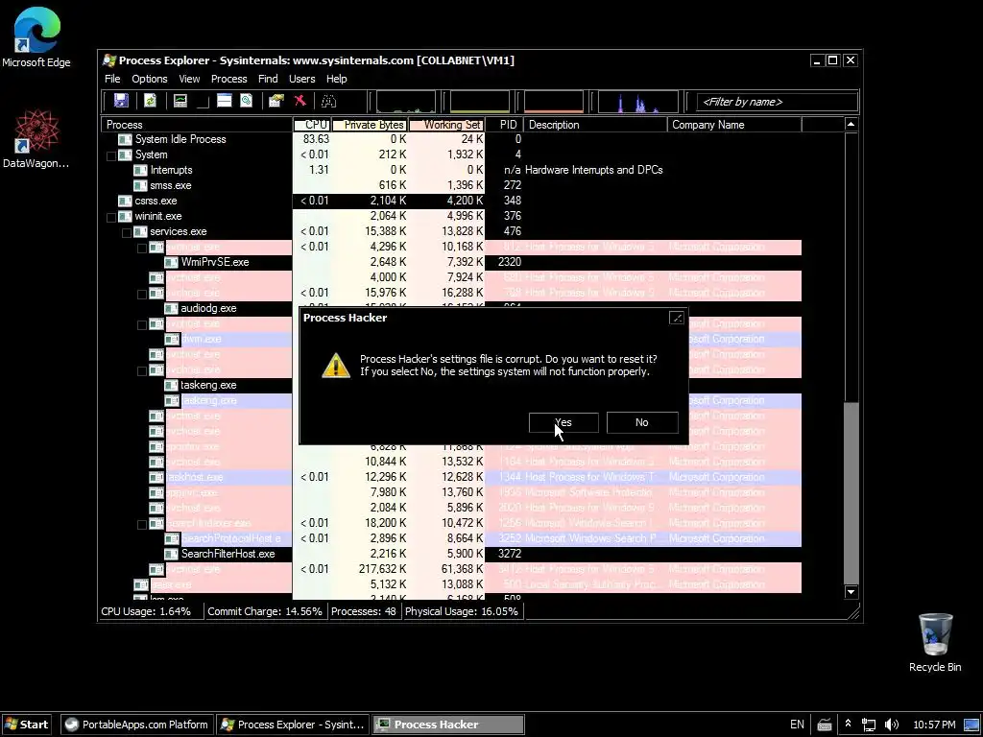Collapse the services.exe tree node
This screenshot has width=983, height=737.
click(127, 232)
